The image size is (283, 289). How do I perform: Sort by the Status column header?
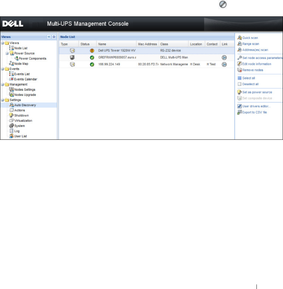87,44
